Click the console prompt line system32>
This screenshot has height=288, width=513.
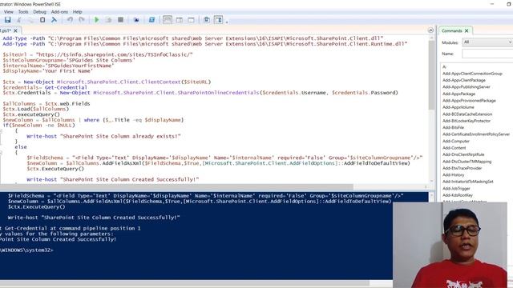(x=26, y=250)
